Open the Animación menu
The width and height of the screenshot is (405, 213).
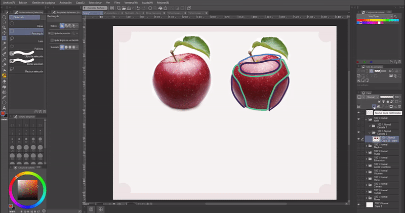[66, 3]
